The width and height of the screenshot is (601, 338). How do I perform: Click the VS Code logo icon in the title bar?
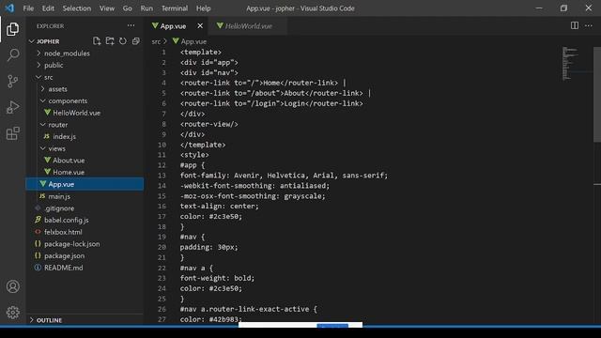(9, 8)
